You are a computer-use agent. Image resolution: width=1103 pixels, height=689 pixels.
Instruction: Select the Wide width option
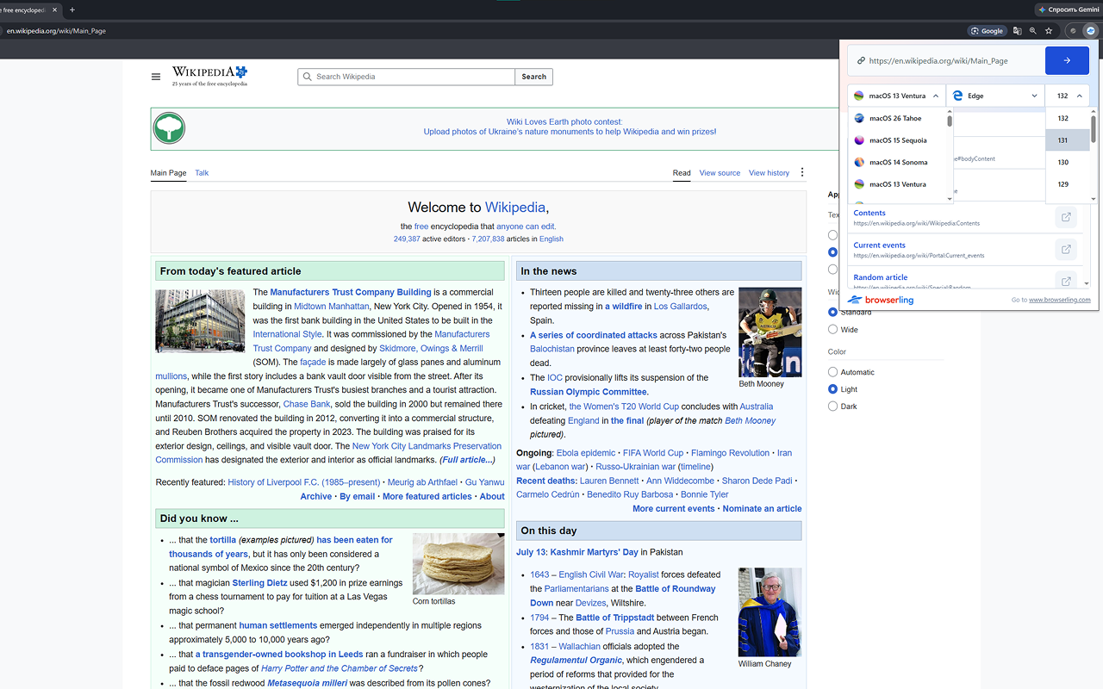[x=832, y=329]
